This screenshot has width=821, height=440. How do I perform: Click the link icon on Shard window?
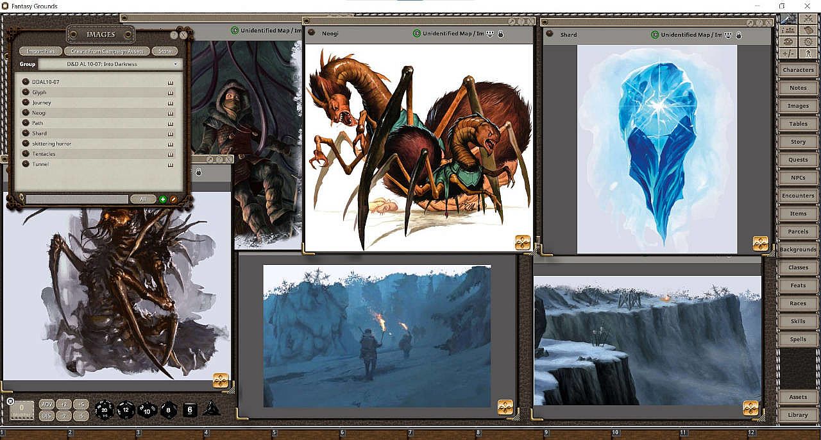click(550, 33)
